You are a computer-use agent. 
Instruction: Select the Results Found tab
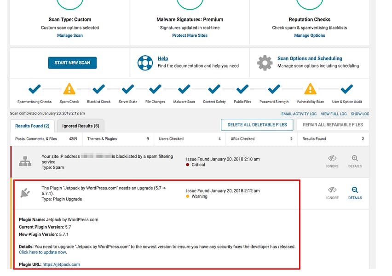point(32,126)
